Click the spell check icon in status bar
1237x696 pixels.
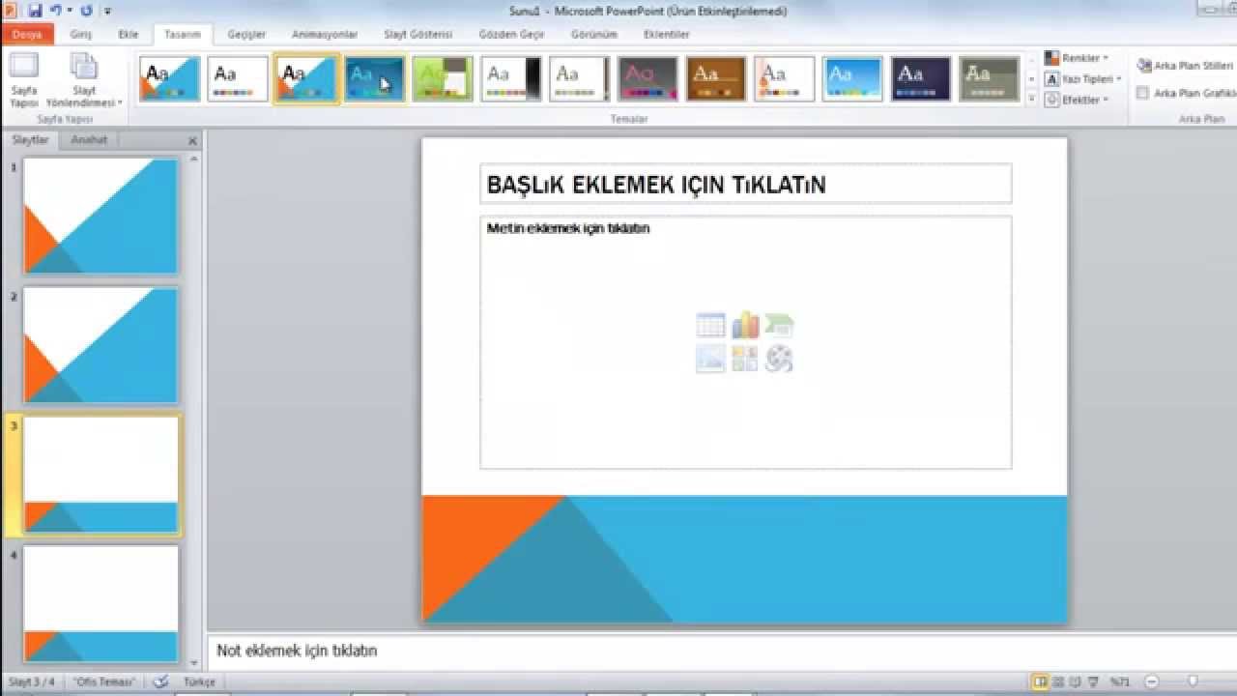click(160, 681)
